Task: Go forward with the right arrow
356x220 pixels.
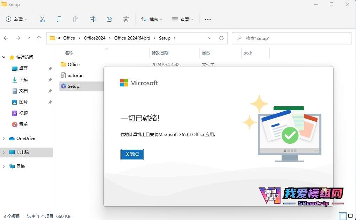Action: click(18, 38)
